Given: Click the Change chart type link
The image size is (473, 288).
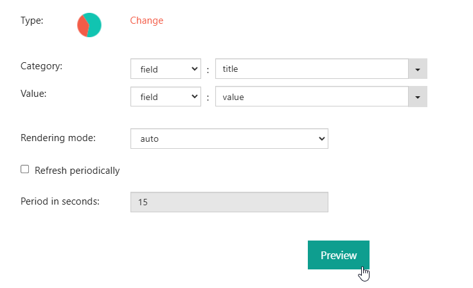Looking at the screenshot, I should coord(147,21).
